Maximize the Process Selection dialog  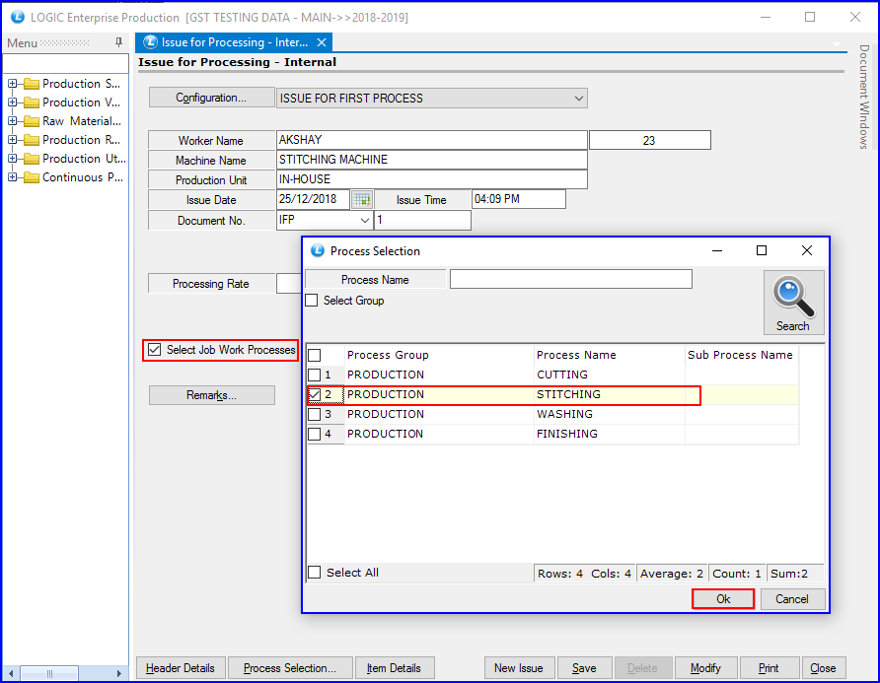pos(762,250)
